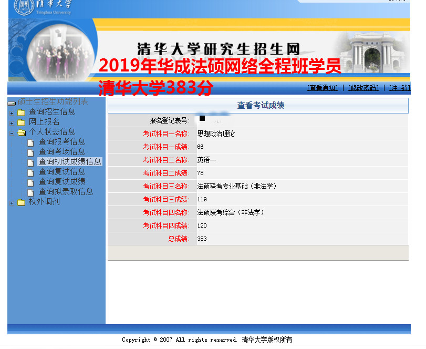The width and height of the screenshot is (426, 349).
Task: Click total score 383 value
Action: click(202, 239)
